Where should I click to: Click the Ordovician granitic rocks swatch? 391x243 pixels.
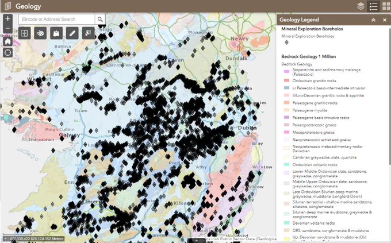pyautogui.click(x=286, y=80)
